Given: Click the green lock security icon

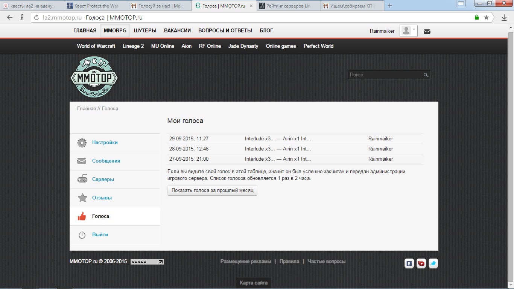Looking at the screenshot, I should pyautogui.click(x=477, y=17).
